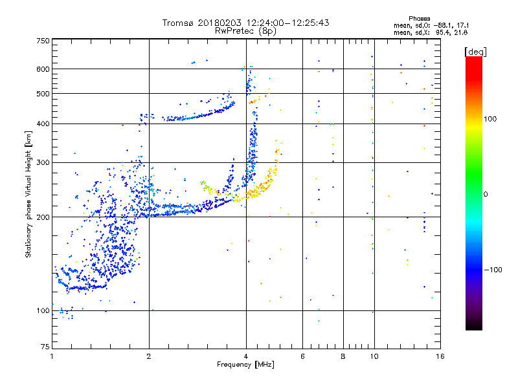The width and height of the screenshot is (518, 388).
Task: Click the 'mean, sd,O: -88.1, 17.1' line
Action: tap(431, 25)
